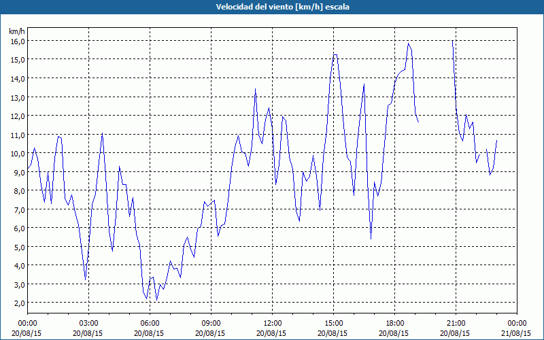544x340 pixels.
Task: Click the 21/08/15 date label
Action: [x=516, y=333]
